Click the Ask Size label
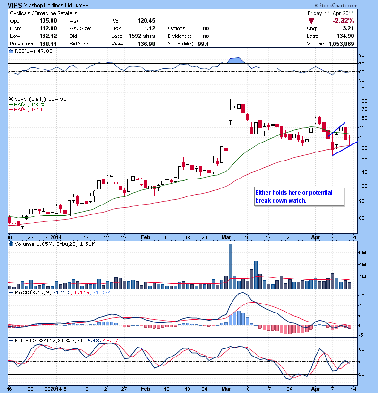378x393 pixels. pyautogui.click(x=80, y=28)
